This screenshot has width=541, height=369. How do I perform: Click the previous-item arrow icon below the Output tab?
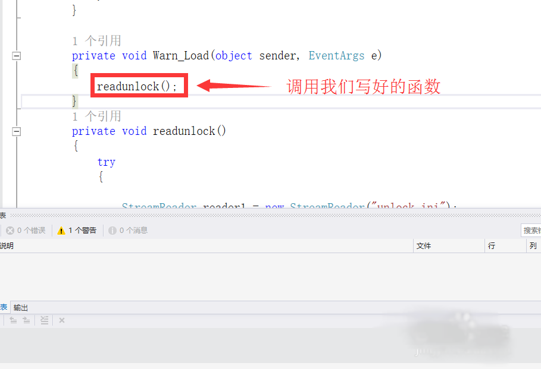[x=13, y=320]
